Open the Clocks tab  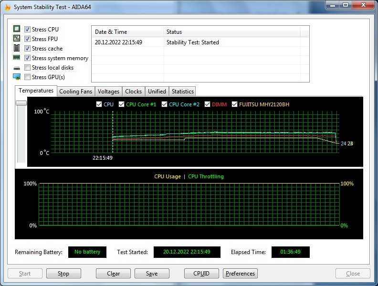(133, 92)
